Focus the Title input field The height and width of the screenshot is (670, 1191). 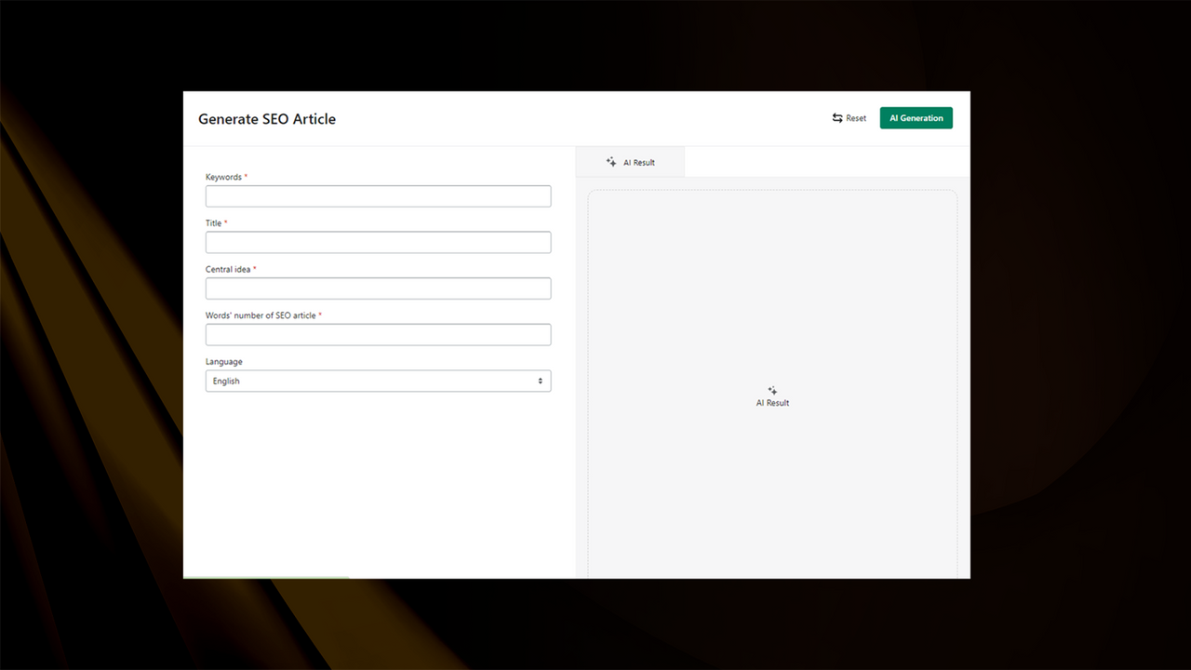378,242
